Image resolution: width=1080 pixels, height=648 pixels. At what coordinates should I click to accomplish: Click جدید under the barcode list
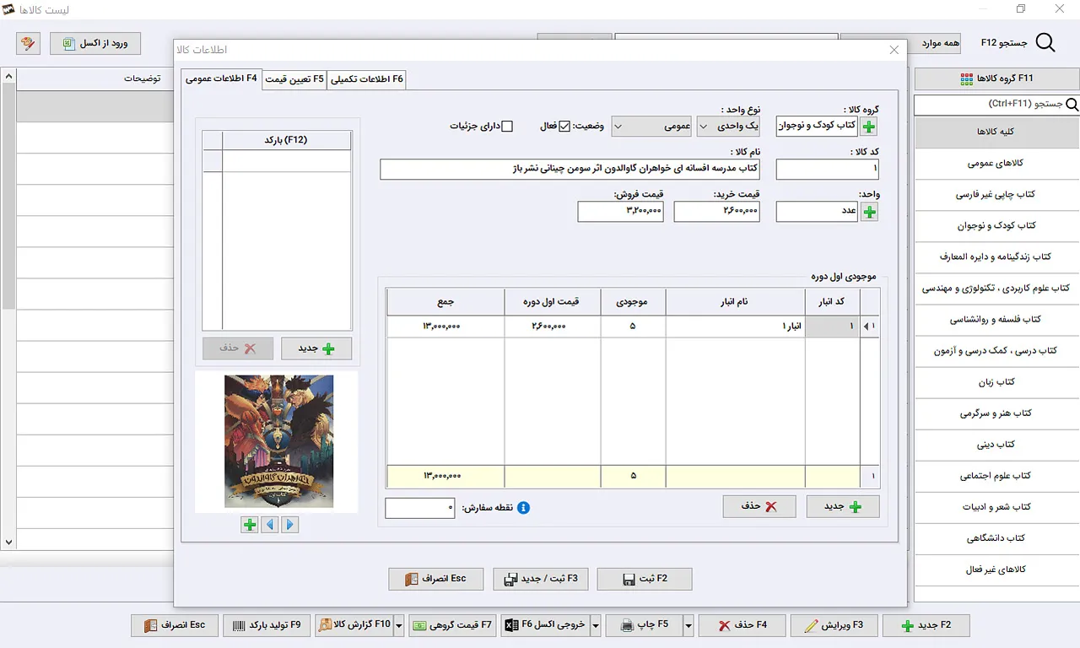(316, 348)
